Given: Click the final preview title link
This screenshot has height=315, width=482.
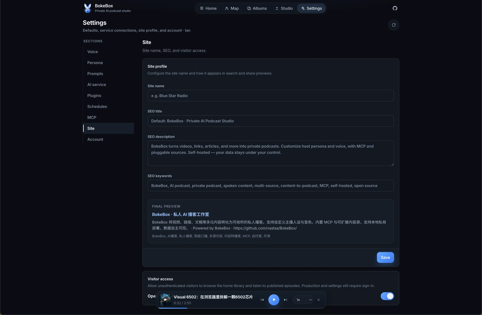Looking at the screenshot, I should 180,214.
